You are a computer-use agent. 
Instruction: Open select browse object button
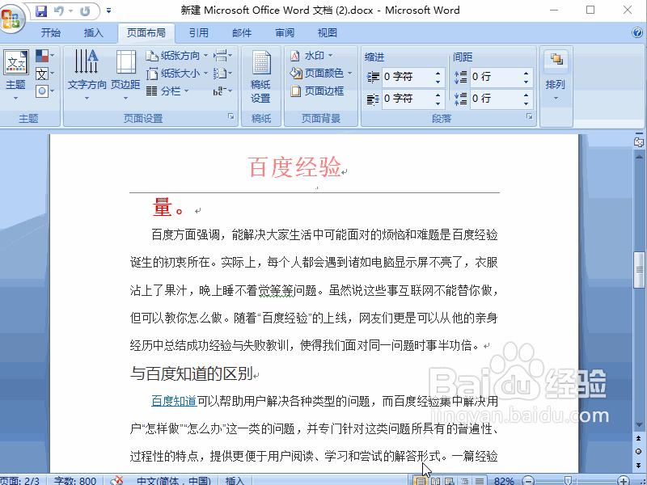pyautogui.click(x=639, y=452)
